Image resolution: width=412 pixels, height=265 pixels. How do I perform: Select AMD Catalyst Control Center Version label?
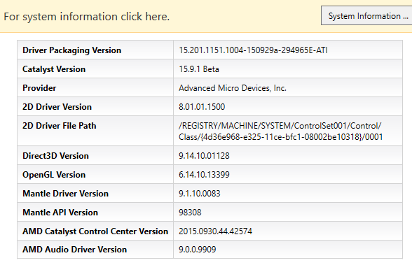pyautogui.click(x=95, y=231)
